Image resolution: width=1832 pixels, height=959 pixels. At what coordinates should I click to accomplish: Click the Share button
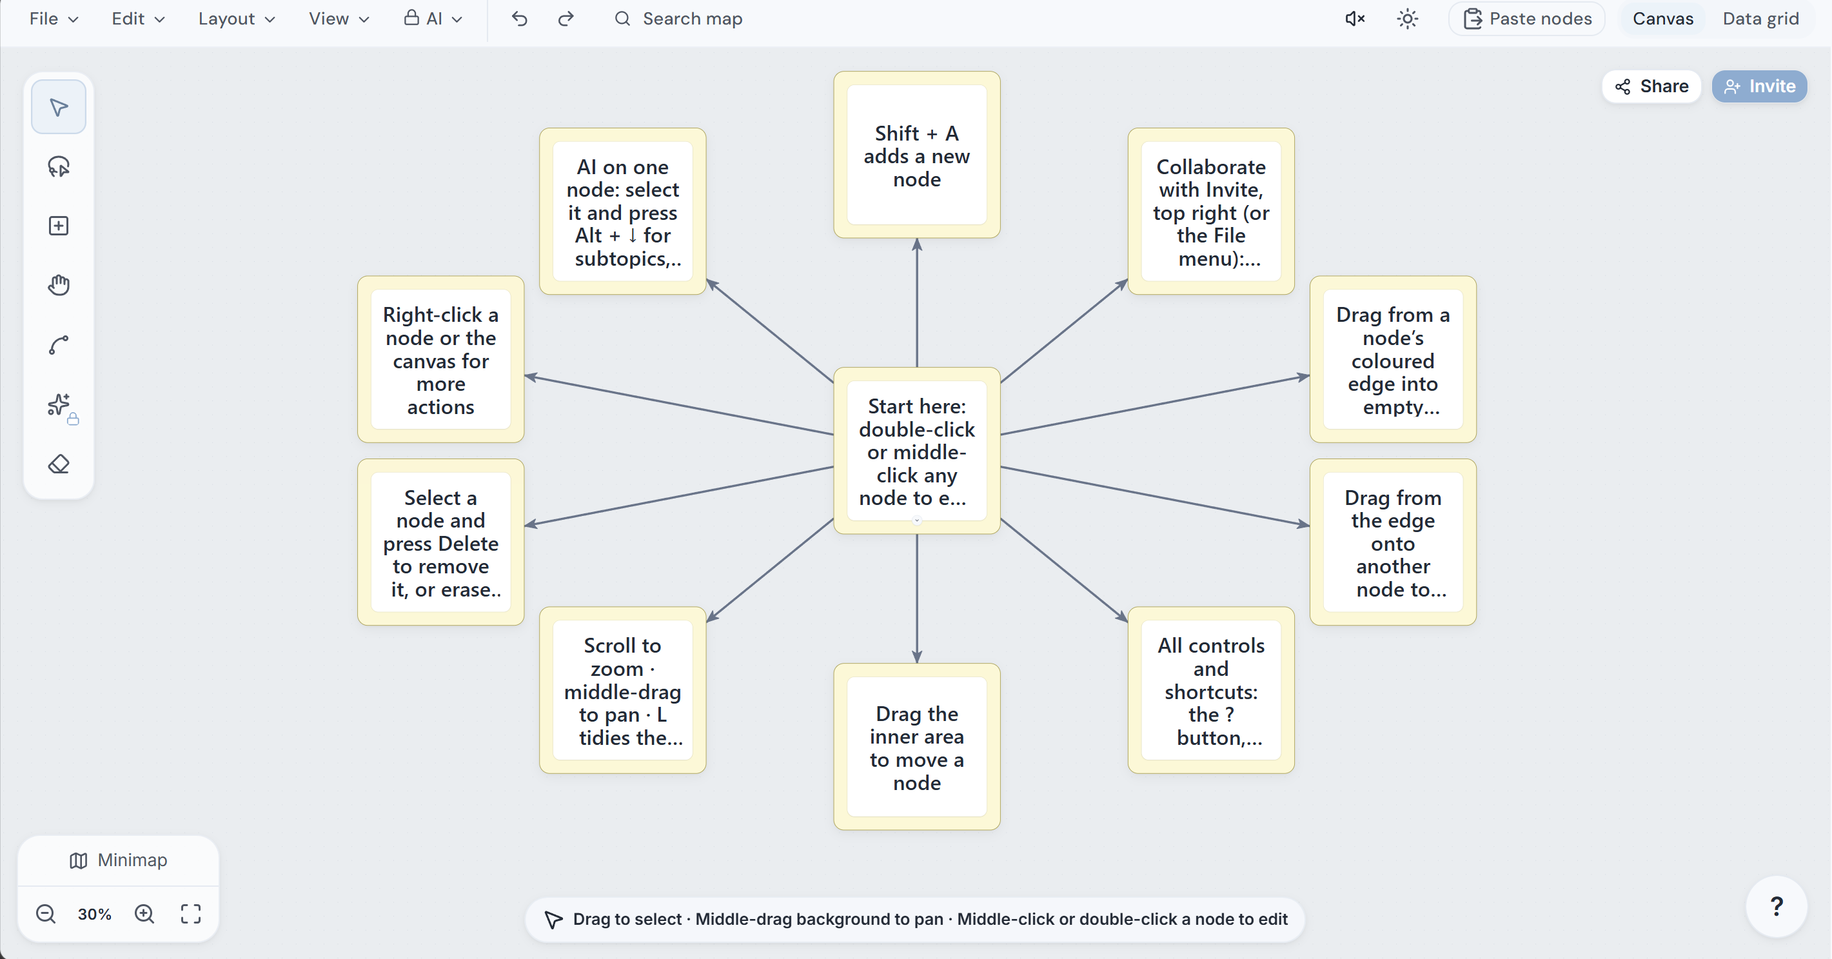(1651, 86)
